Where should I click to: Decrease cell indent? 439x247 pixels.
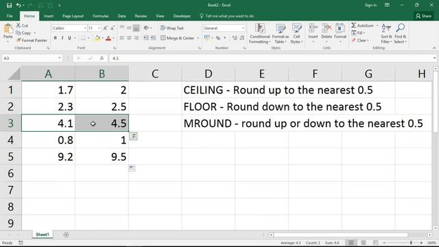[146, 38]
